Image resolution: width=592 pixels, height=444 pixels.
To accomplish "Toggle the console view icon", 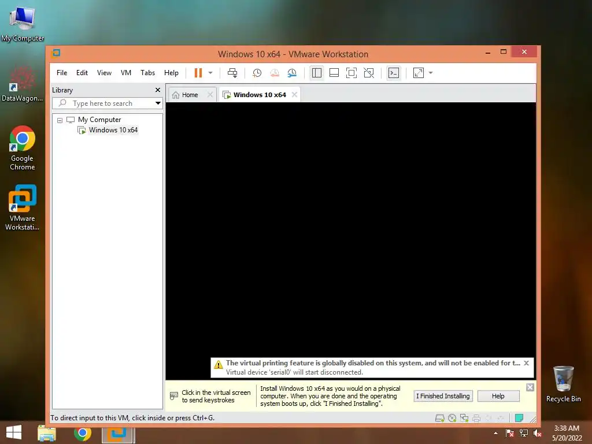I will coord(394,73).
